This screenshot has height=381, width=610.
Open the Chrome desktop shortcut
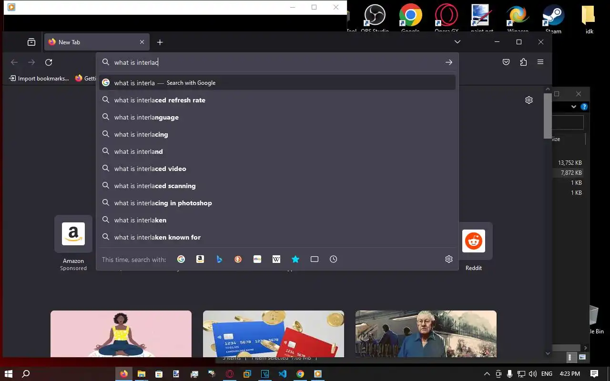[410, 19]
